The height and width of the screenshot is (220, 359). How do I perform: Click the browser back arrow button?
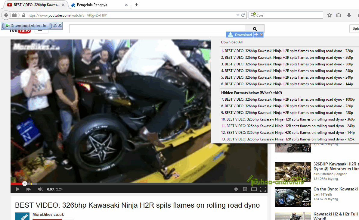[x=6, y=15]
